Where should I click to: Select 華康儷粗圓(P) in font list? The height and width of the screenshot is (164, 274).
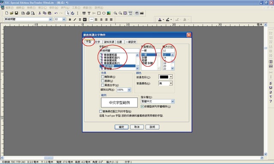[x=112, y=58]
